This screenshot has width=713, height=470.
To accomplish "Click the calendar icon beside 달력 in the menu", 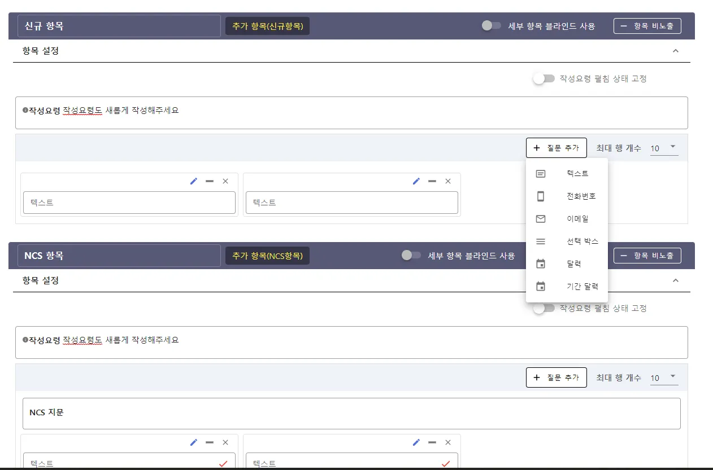I will [x=541, y=263].
